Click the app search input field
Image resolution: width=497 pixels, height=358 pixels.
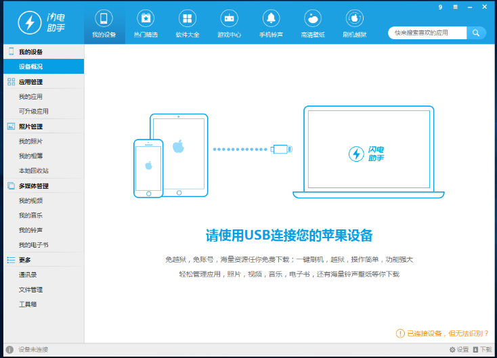pyautogui.click(x=427, y=32)
